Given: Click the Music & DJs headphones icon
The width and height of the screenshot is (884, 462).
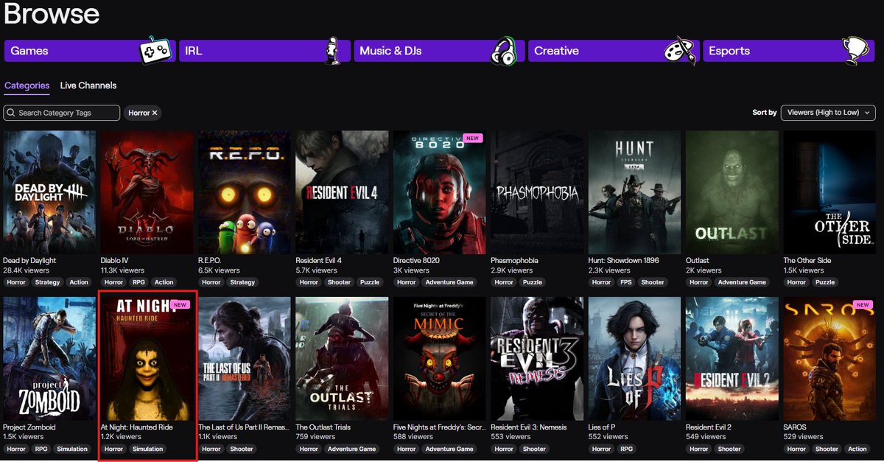Looking at the screenshot, I should tap(505, 50).
